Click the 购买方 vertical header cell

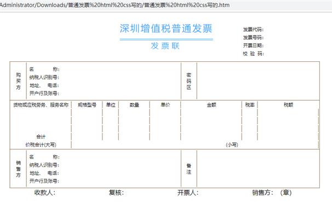tap(19, 81)
